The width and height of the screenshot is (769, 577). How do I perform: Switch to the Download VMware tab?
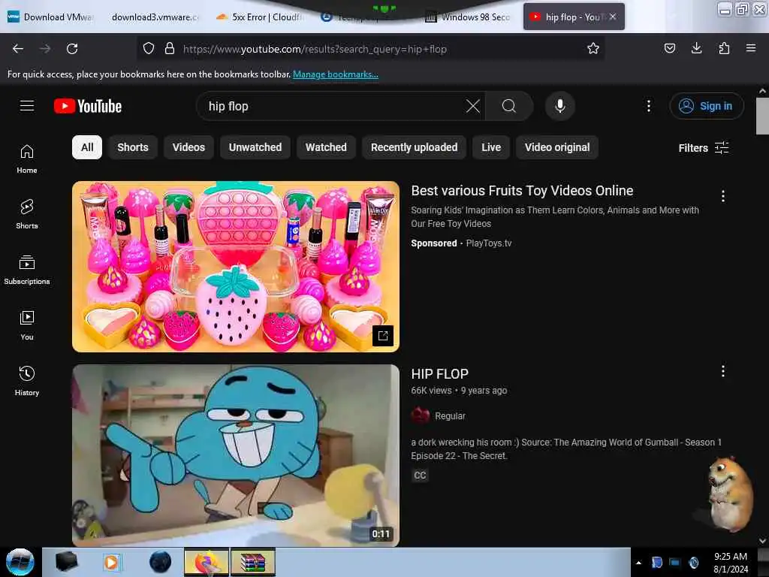(x=50, y=17)
